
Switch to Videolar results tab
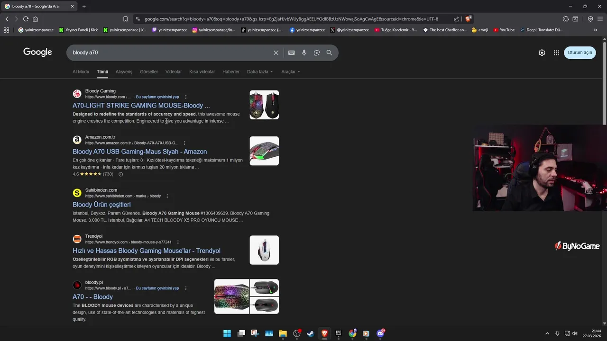174,72
